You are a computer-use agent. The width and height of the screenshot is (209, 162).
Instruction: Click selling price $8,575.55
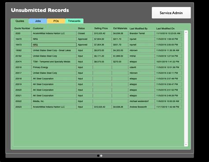[102, 62]
